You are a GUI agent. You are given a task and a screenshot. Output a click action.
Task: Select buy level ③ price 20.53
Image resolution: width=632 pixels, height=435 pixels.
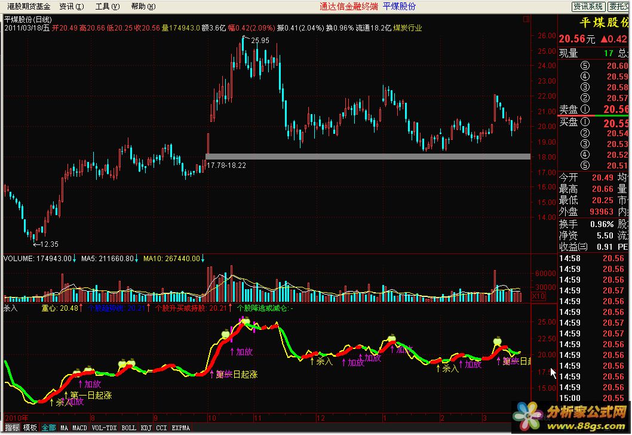point(617,145)
